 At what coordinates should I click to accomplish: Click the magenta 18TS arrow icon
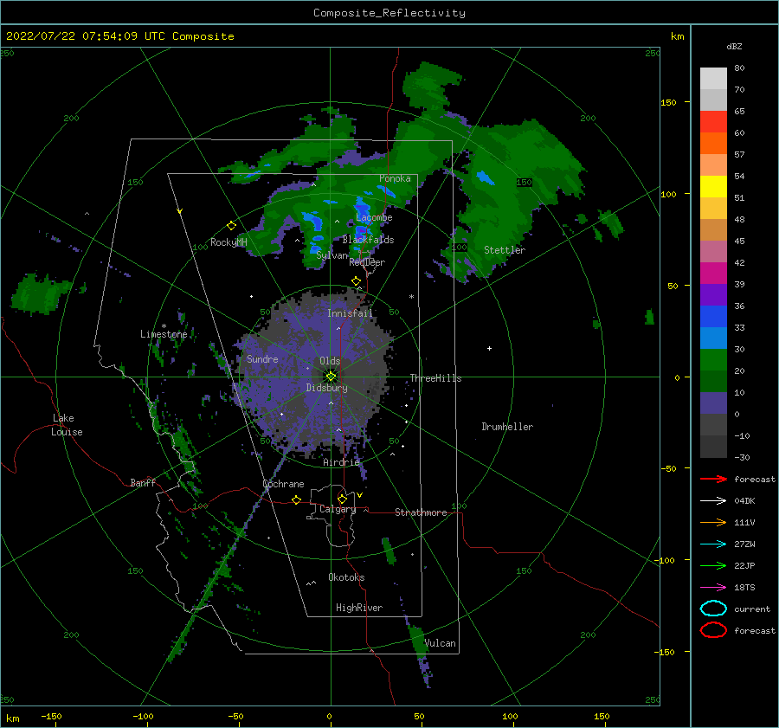point(713,588)
